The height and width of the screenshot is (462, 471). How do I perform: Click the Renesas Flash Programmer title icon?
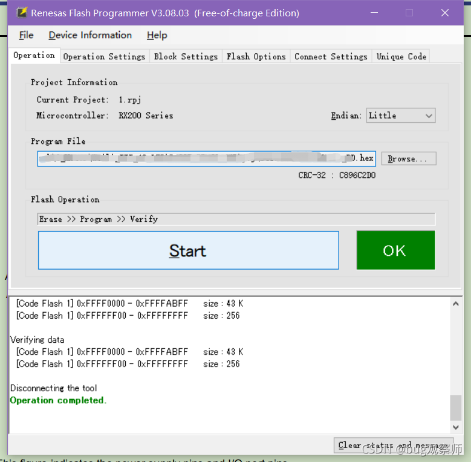coord(22,13)
